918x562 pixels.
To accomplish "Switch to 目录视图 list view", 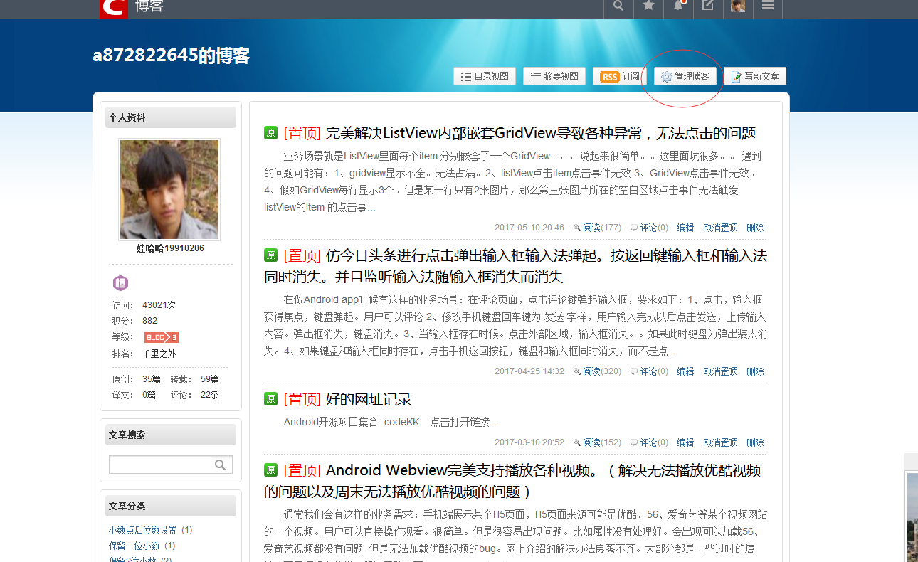I will pyautogui.click(x=485, y=76).
